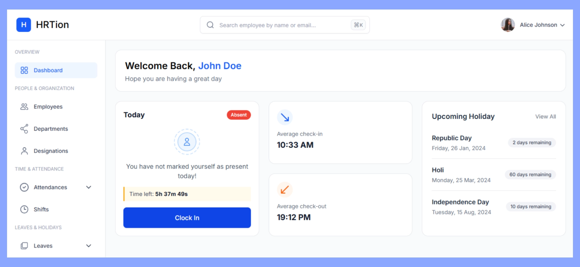Click the Absent status badge

[x=238, y=115]
